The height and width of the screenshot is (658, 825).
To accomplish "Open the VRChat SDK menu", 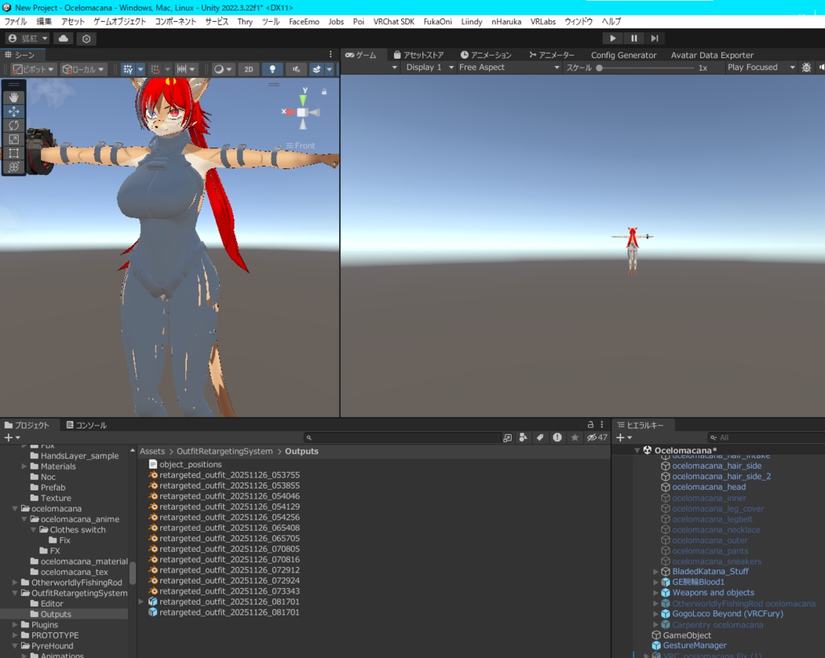I will [x=393, y=22].
